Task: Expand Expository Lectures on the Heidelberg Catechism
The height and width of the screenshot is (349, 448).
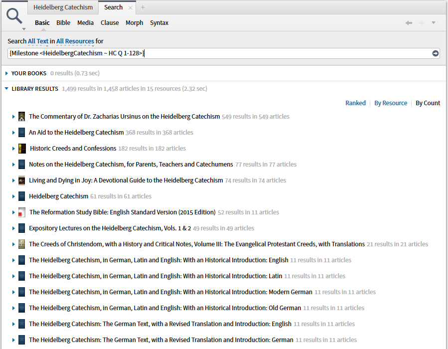Action: click(13, 228)
